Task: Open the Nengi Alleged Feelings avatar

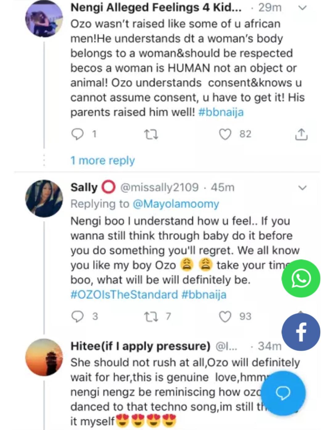Action: pyautogui.click(x=44, y=19)
